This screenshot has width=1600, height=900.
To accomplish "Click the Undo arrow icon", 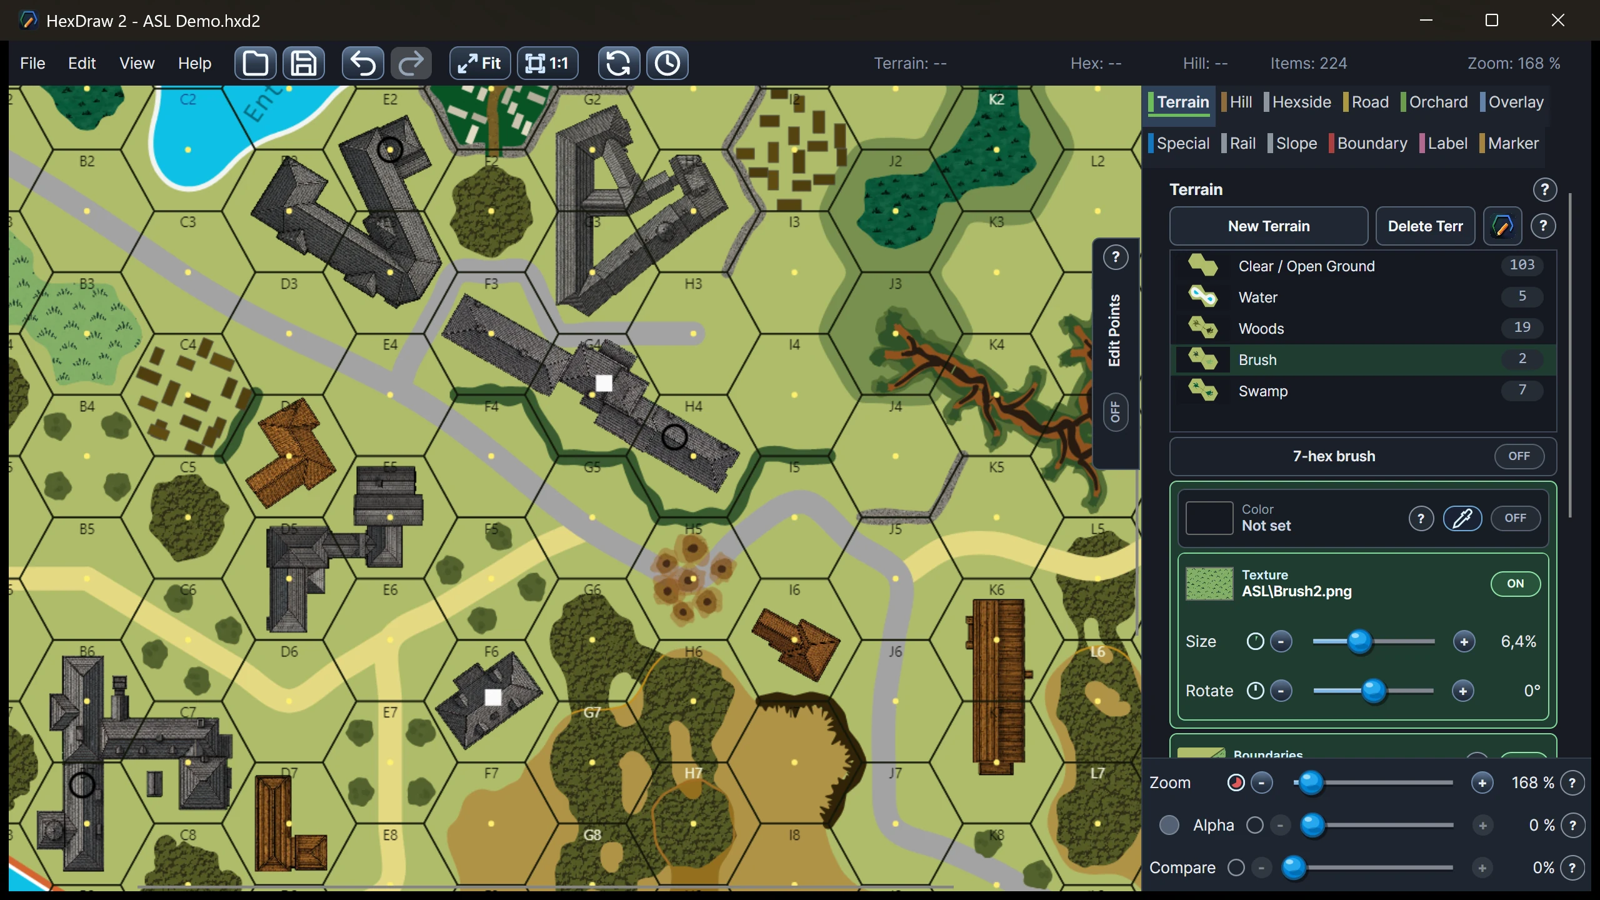I will click(x=363, y=63).
